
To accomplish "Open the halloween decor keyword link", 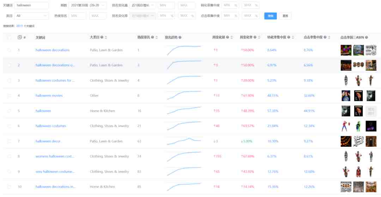I will point(48,141).
